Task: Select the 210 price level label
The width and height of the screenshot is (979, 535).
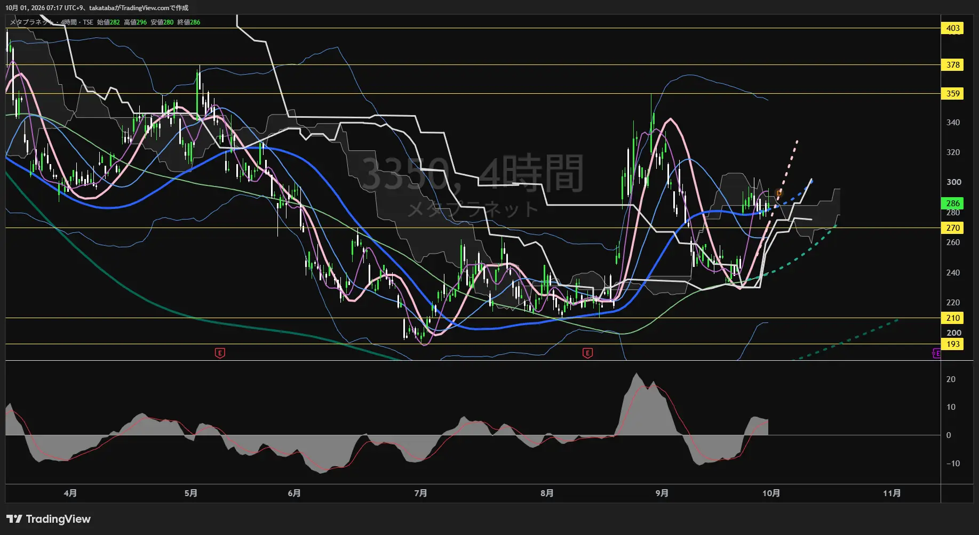Action: 953,318
